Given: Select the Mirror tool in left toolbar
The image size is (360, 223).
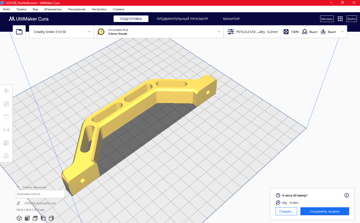Looking at the screenshot, I should (6, 130).
